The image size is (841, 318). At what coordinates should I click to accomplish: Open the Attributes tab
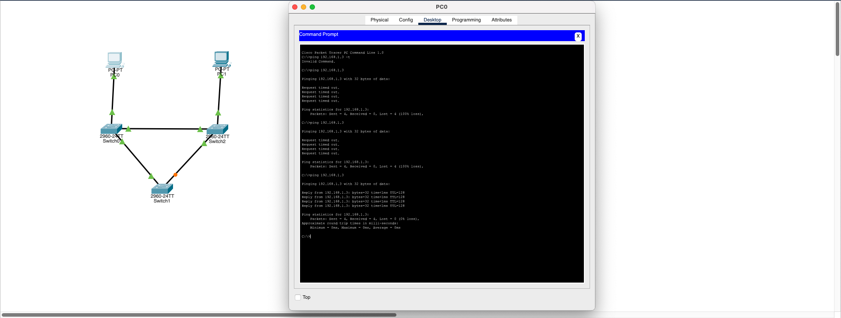coord(502,20)
